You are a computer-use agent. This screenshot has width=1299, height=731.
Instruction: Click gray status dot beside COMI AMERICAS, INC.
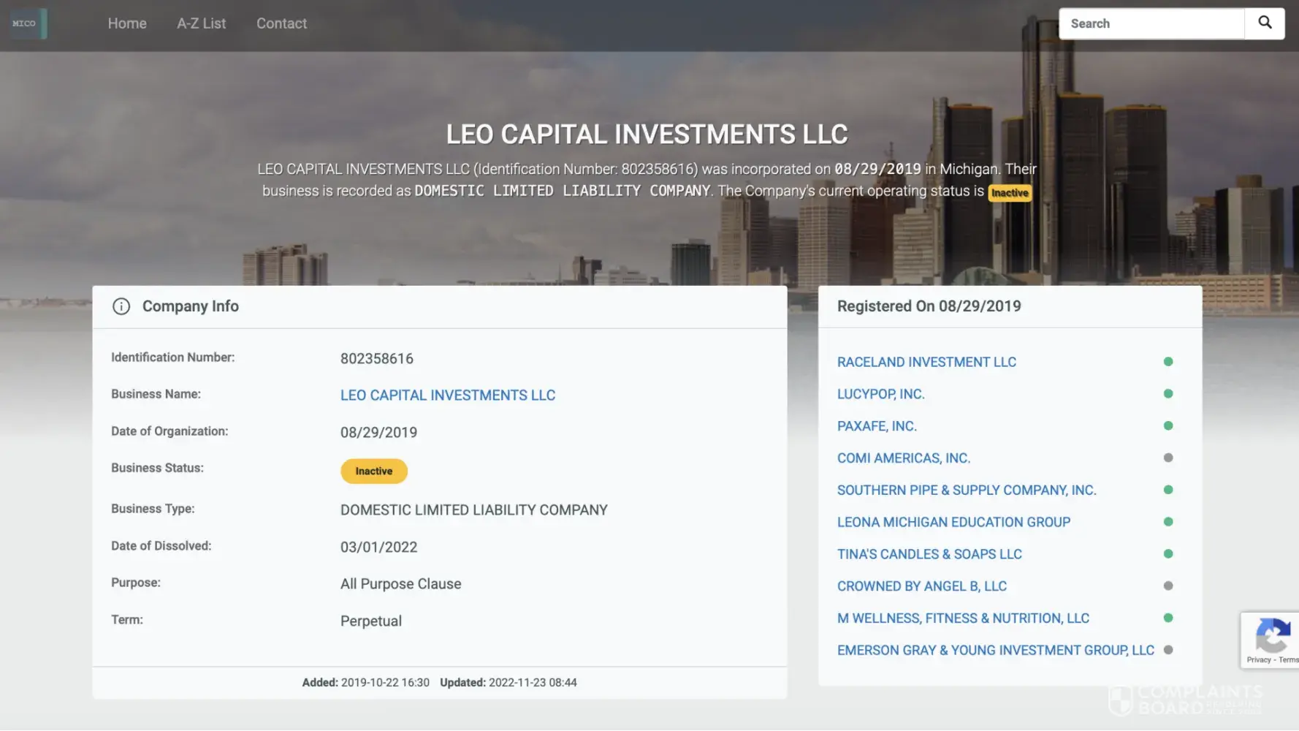pos(1167,458)
